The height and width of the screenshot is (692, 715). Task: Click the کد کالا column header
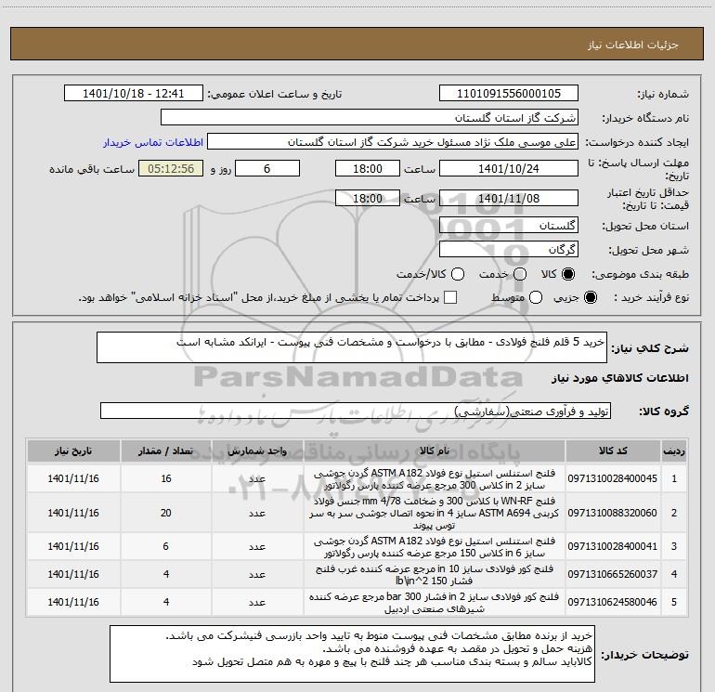tap(613, 450)
